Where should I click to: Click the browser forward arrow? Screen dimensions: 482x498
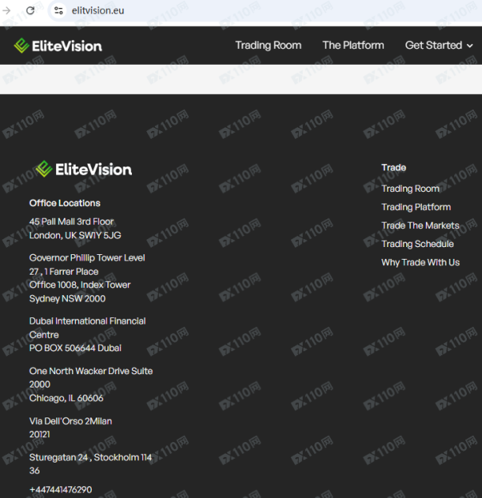click(x=8, y=11)
